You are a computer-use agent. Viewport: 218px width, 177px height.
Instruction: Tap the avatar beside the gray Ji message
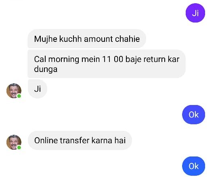click(x=14, y=91)
